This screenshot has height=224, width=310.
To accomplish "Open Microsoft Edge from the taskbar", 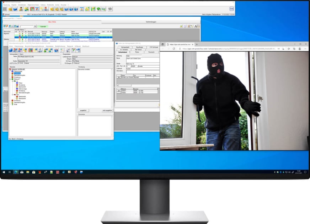I will coord(16,172).
